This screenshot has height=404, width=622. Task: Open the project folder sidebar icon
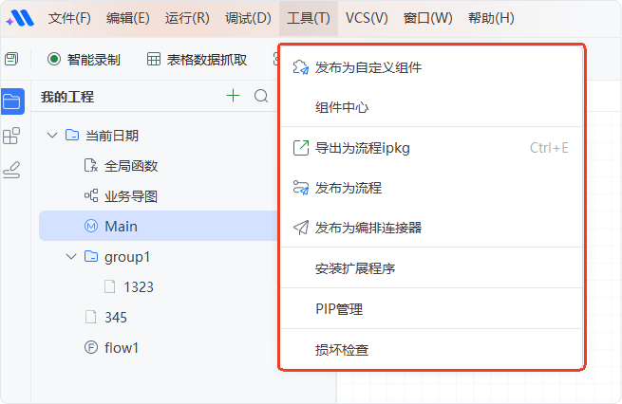[x=12, y=101]
